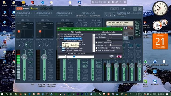Click the Comp knob of Hardware Input 1
Image resolution: width=171 pixels, height=96 pixels.
pyautogui.click(x=21, y=45)
